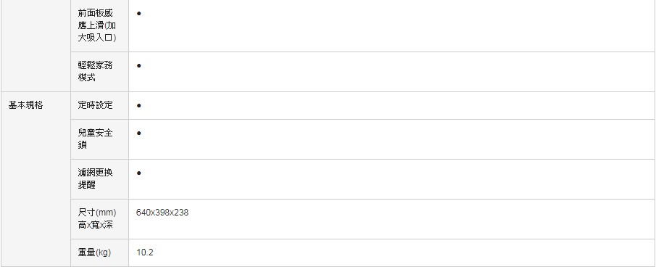This screenshot has height=267, width=656.
Task: Click the 重量(kg) label
Action: [94, 252]
